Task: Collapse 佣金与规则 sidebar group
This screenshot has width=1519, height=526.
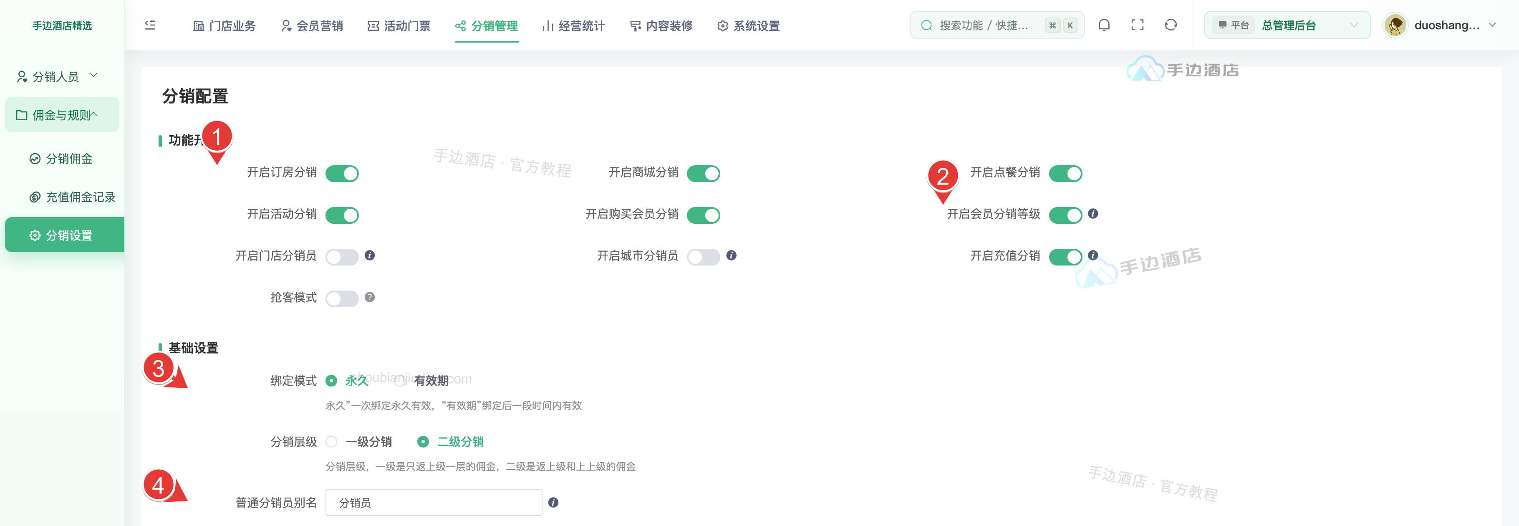Action: (62, 115)
